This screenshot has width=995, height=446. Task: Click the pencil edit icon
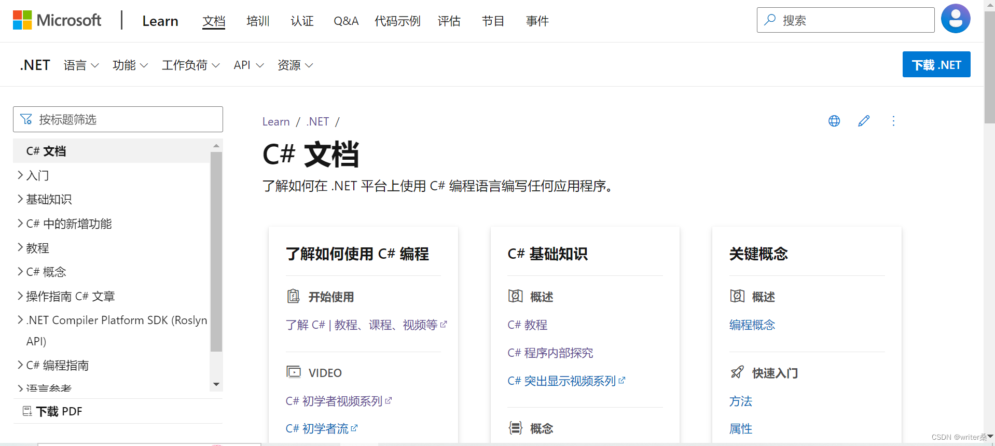(x=864, y=121)
